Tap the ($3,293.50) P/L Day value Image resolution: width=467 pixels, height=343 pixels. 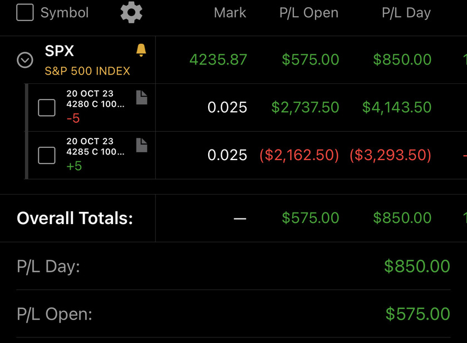click(x=390, y=155)
